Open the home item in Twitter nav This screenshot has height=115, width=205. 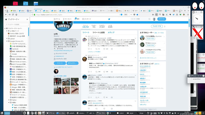tap(57, 19)
